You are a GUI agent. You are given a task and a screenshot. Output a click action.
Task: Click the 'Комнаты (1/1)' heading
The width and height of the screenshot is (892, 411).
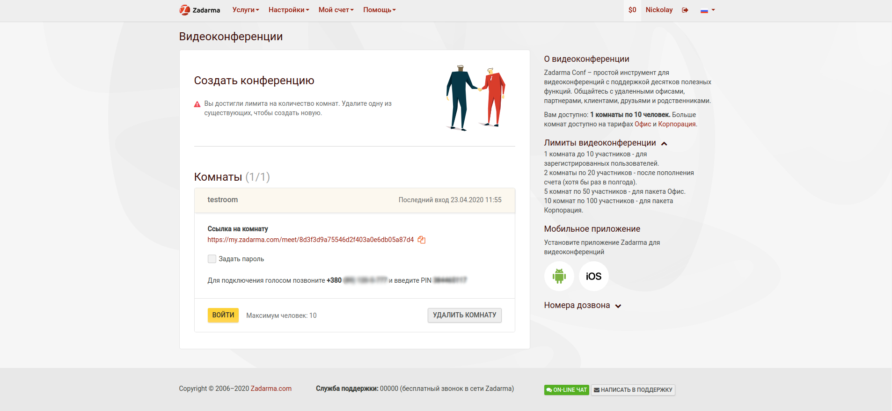coord(232,177)
